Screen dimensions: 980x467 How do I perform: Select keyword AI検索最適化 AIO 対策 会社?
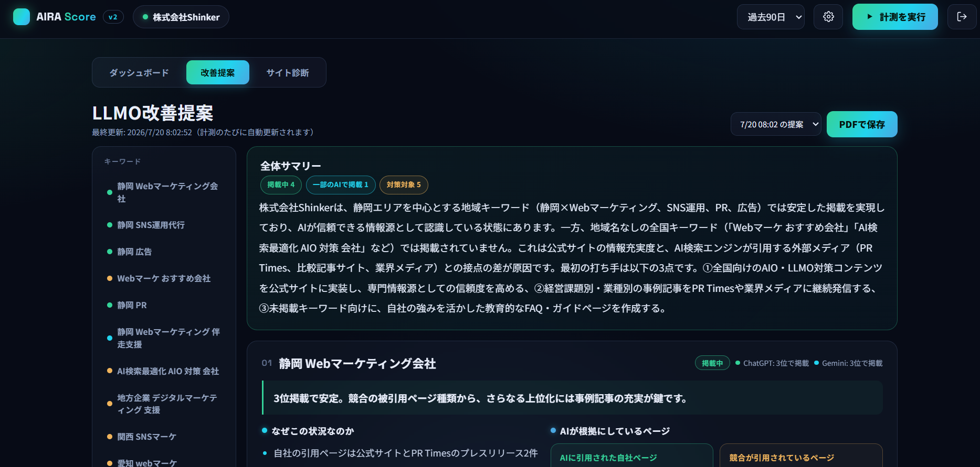pos(164,371)
